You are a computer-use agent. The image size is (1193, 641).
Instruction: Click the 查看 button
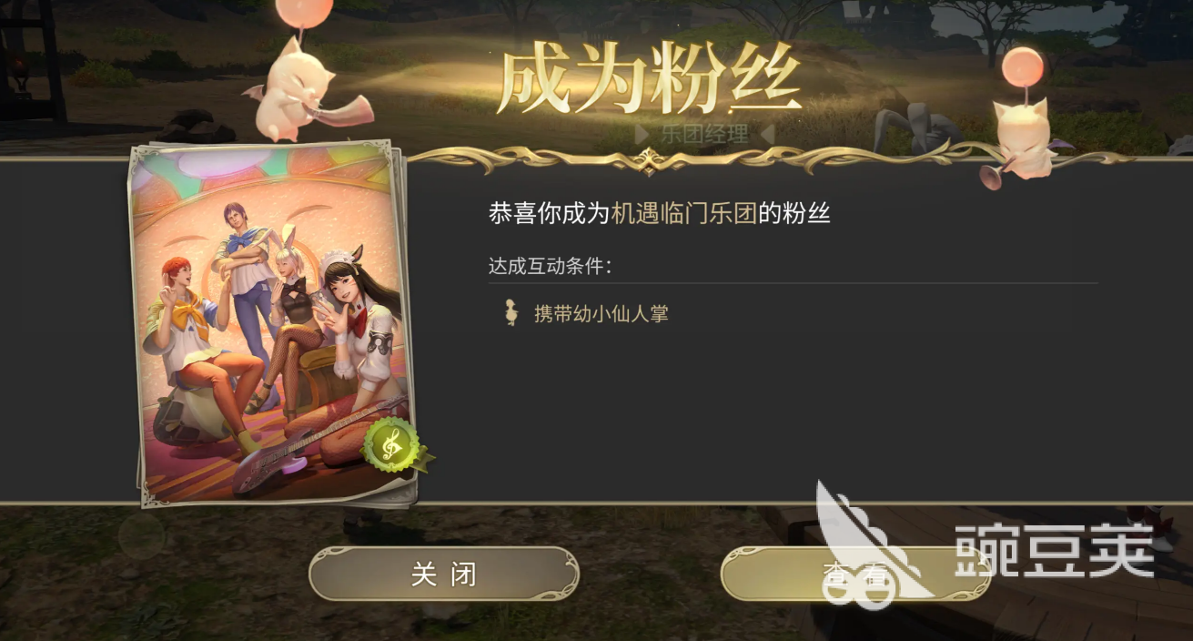tap(855, 575)
